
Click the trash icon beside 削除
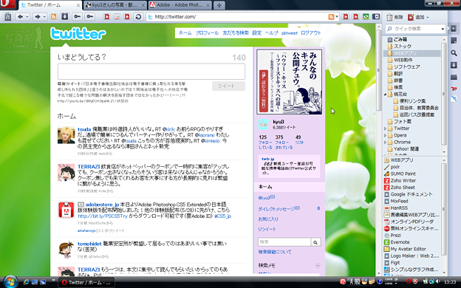[389, 17]
